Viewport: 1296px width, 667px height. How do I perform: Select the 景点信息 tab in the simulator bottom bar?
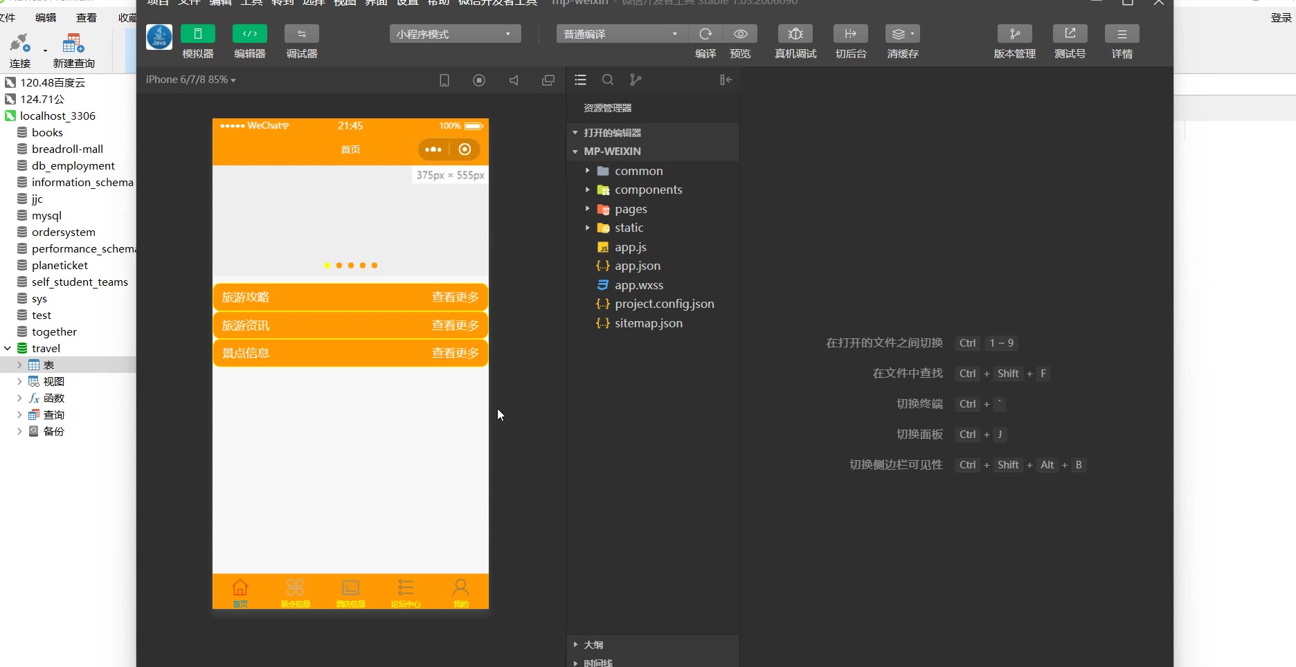click(295, 592)
